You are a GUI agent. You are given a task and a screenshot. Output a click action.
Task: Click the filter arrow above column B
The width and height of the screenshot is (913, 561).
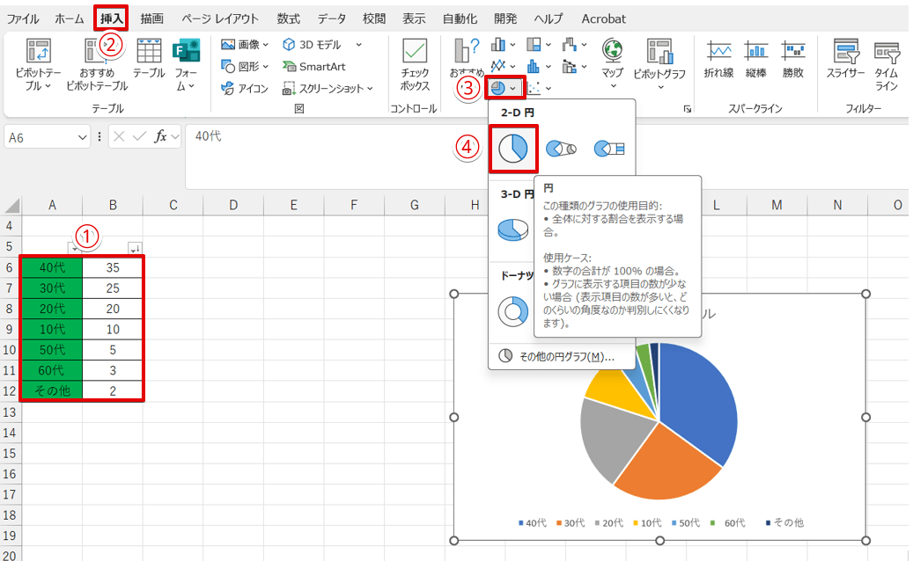(135, 248)
